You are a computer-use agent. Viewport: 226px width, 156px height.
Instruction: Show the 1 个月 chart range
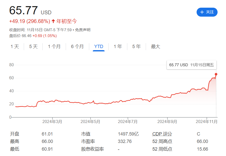[x=54, y=47]
